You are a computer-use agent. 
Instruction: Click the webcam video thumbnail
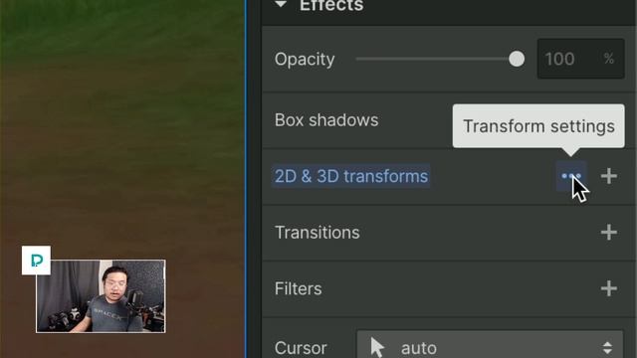[101, 296]
